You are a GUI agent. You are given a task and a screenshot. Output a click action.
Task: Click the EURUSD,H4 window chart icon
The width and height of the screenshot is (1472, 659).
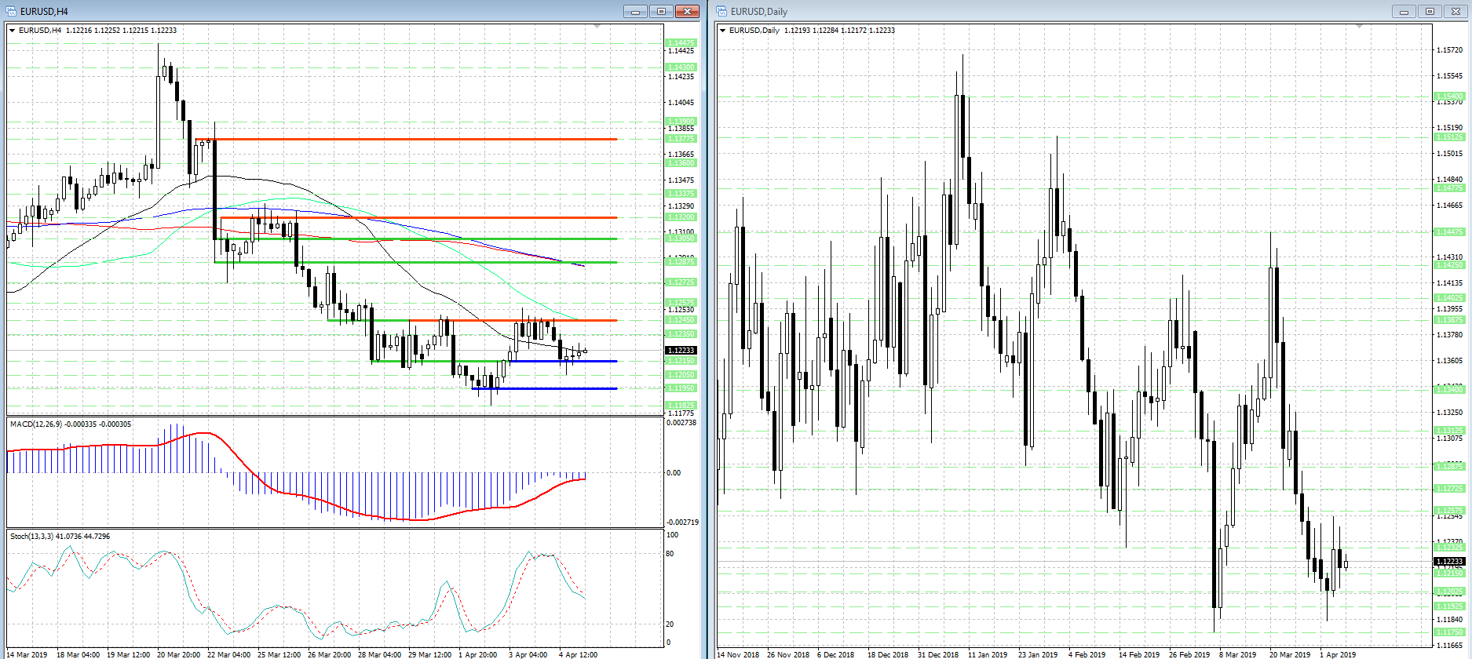point(11,11)
